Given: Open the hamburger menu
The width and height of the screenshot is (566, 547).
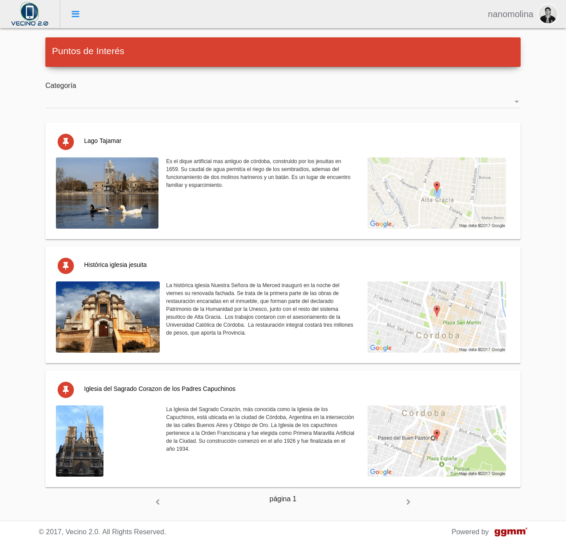Looking at the screenshot, I should [x=75, y=14].
